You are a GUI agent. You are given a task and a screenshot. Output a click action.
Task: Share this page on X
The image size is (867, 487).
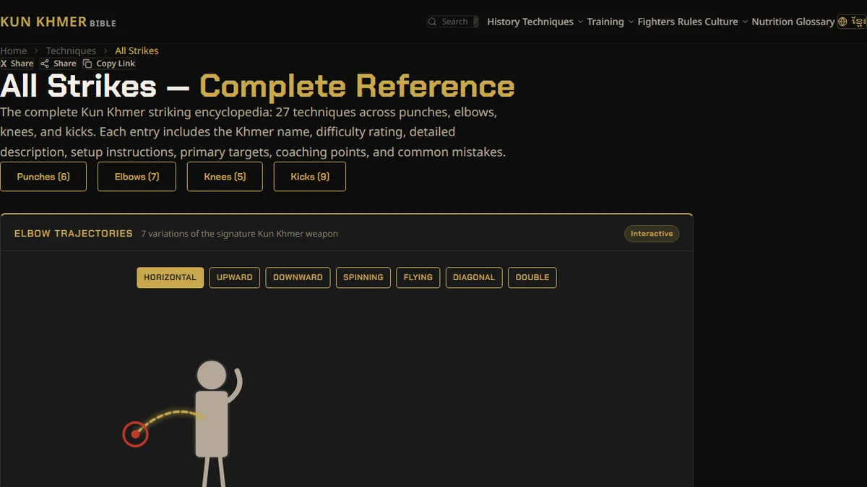tap(17, 63)
